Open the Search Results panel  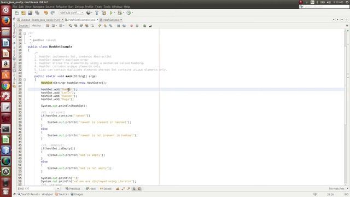28,194
